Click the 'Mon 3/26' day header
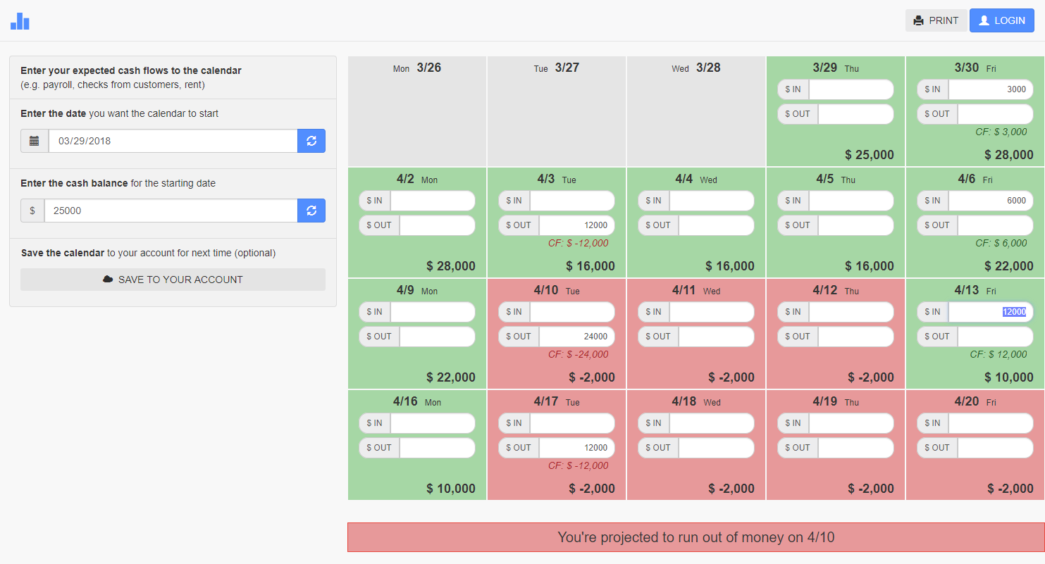 pyautogui.click(x=417, y=68)
